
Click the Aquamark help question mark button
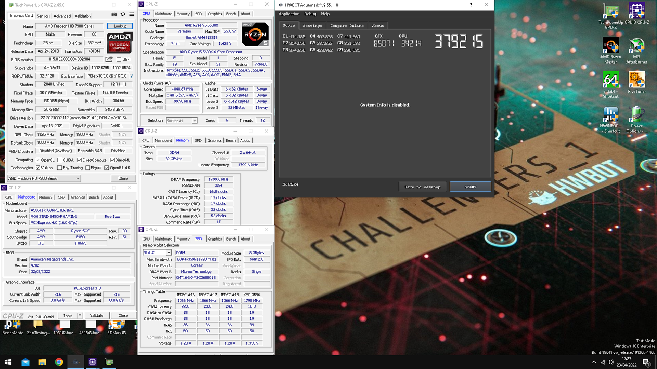[471, 5]
